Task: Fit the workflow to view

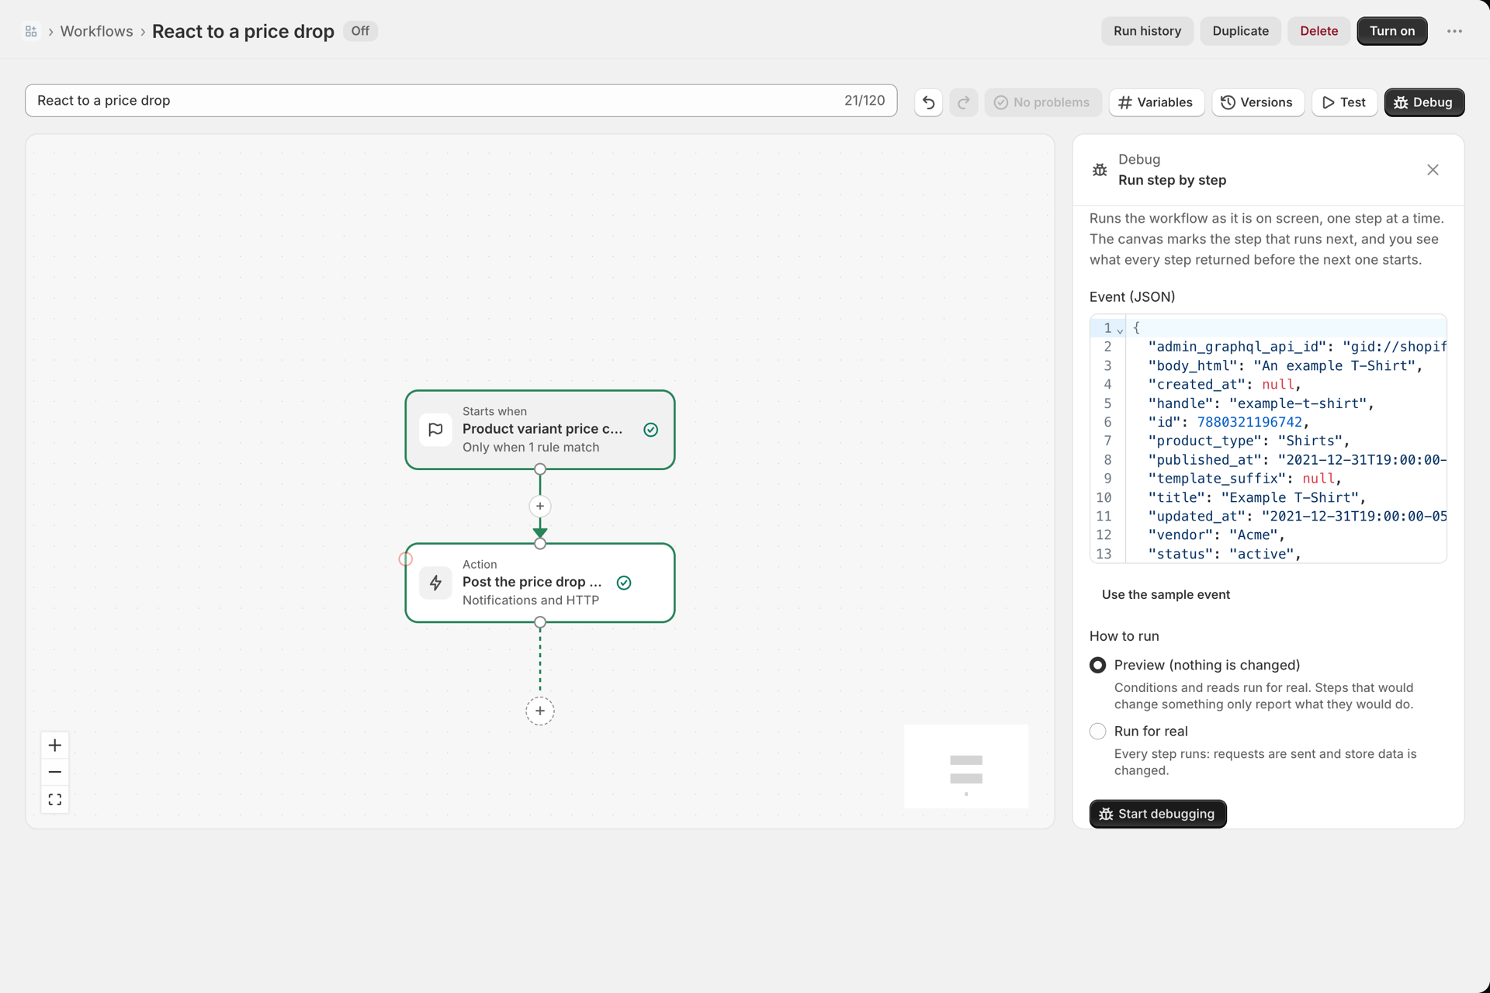Action: tap(55, 799)
